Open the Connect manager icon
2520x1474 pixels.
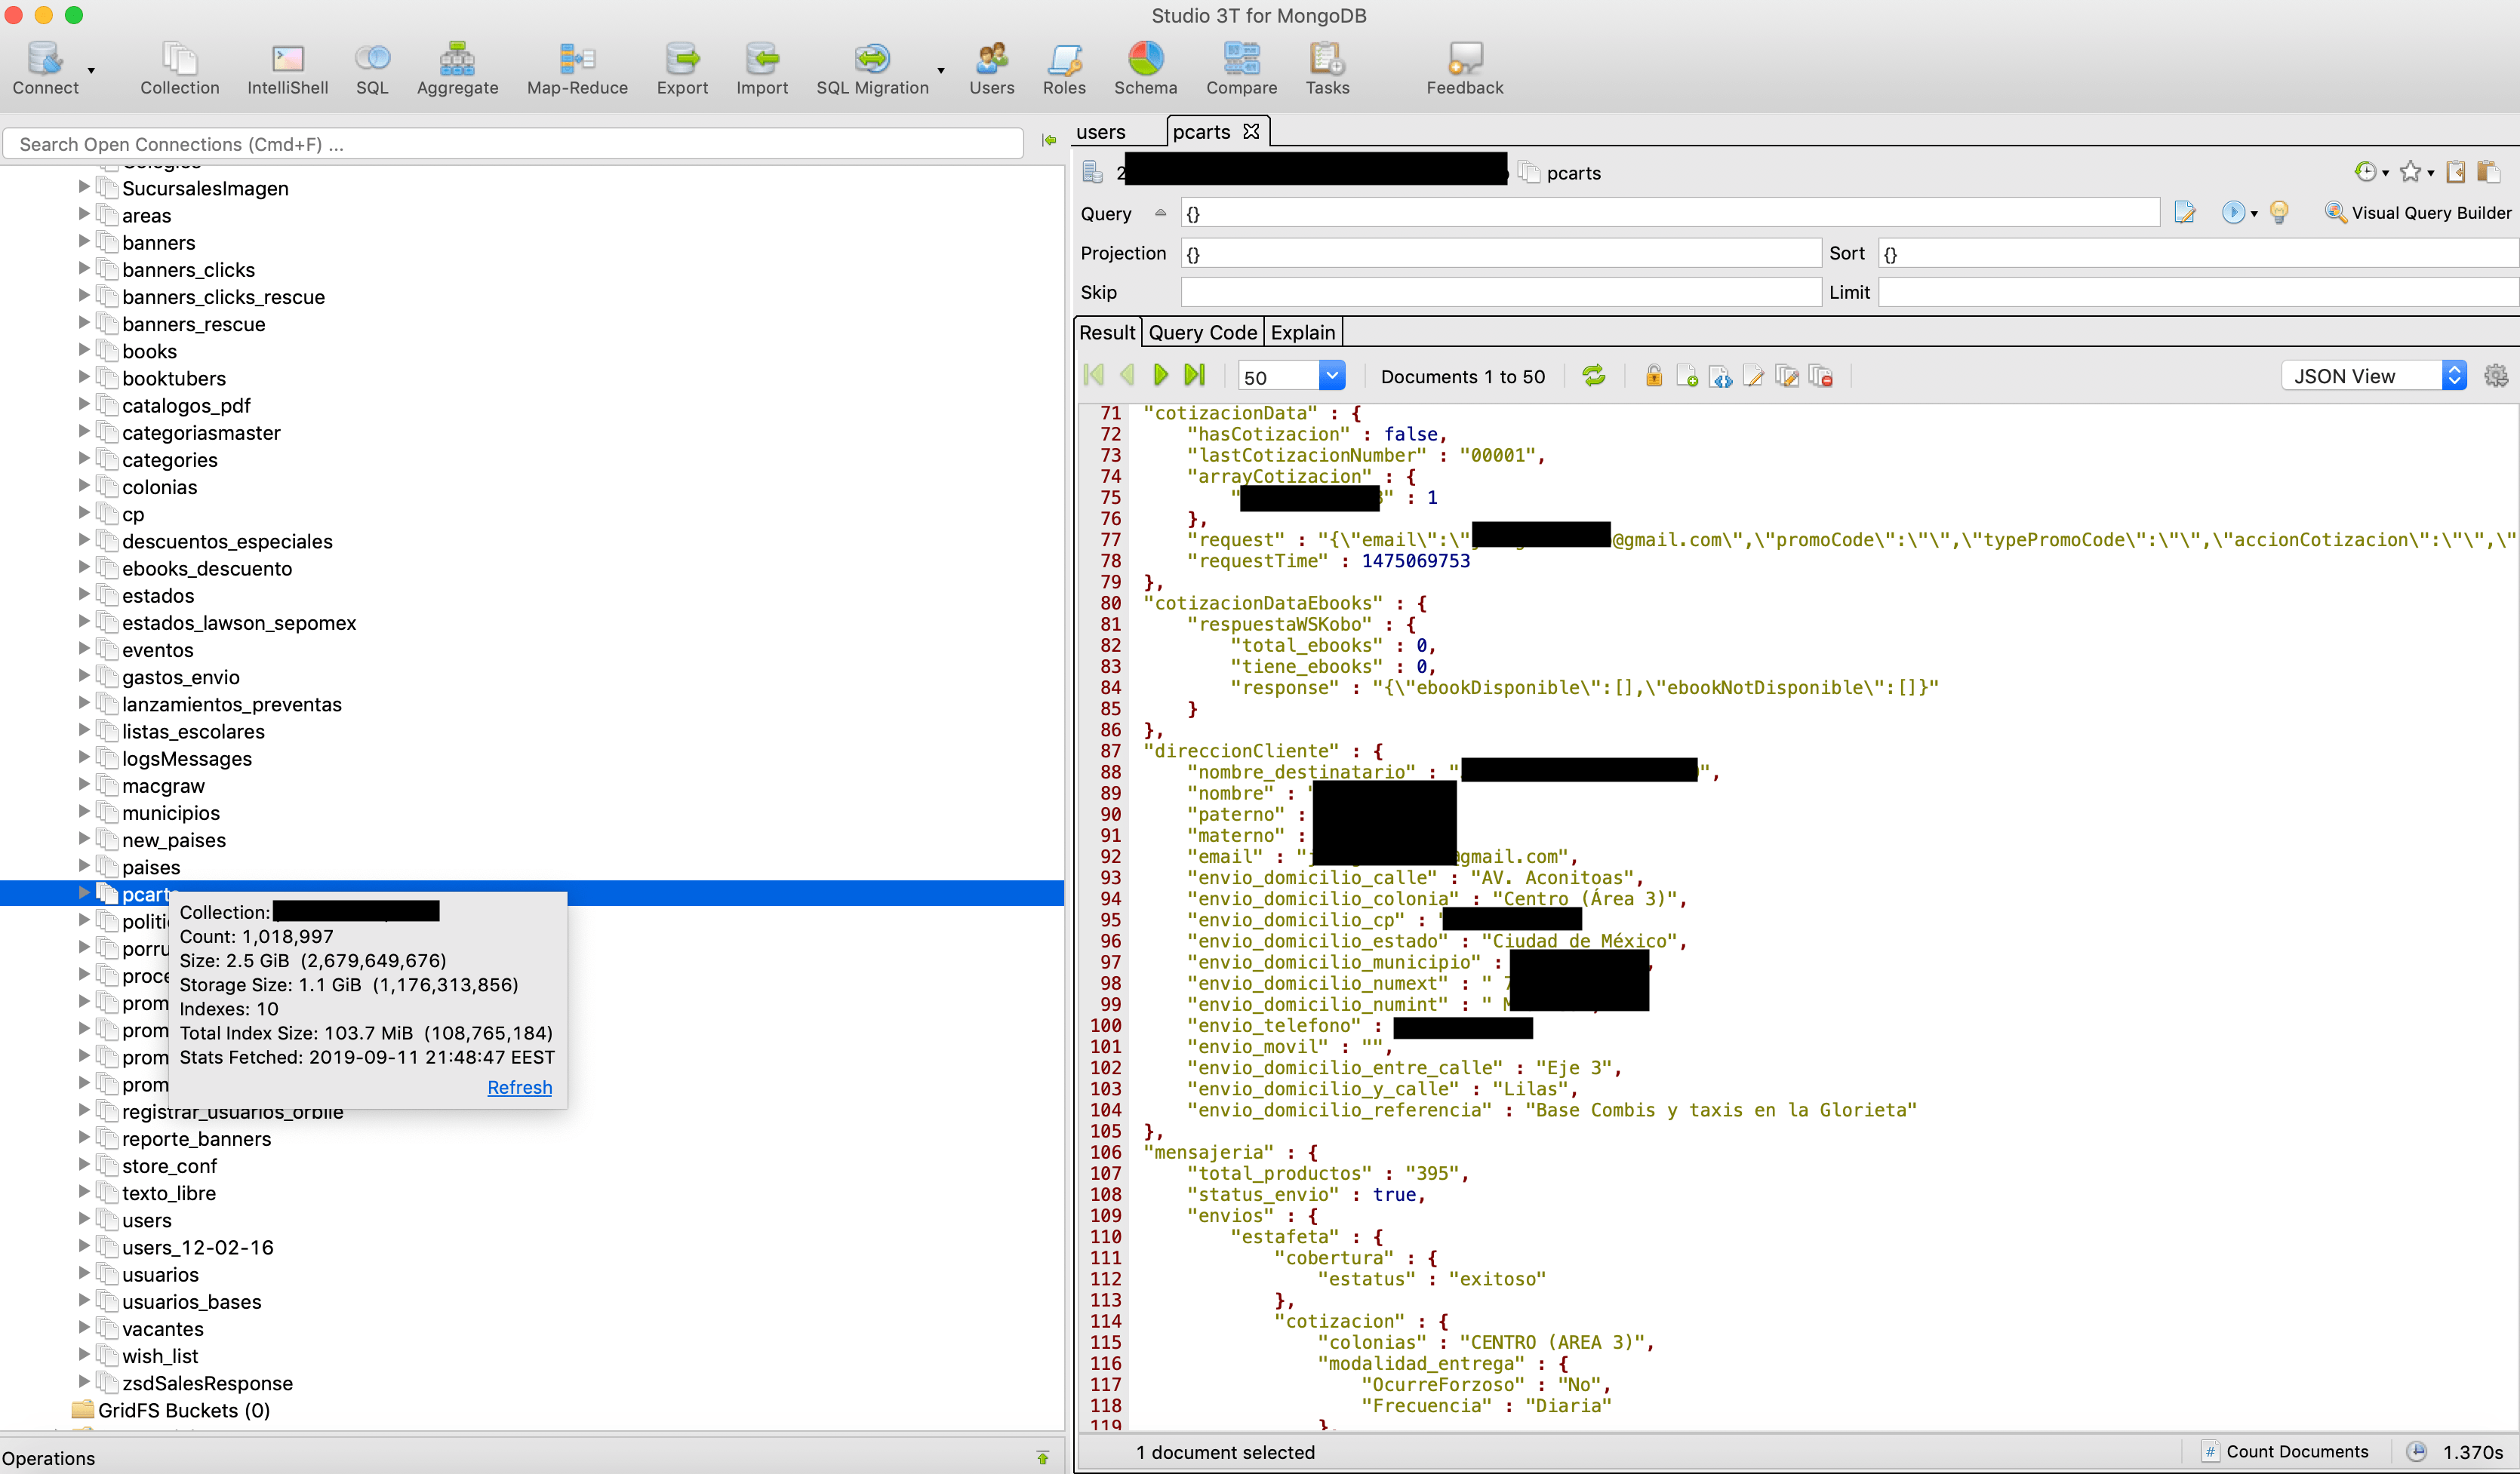click(x=45, y=68)
